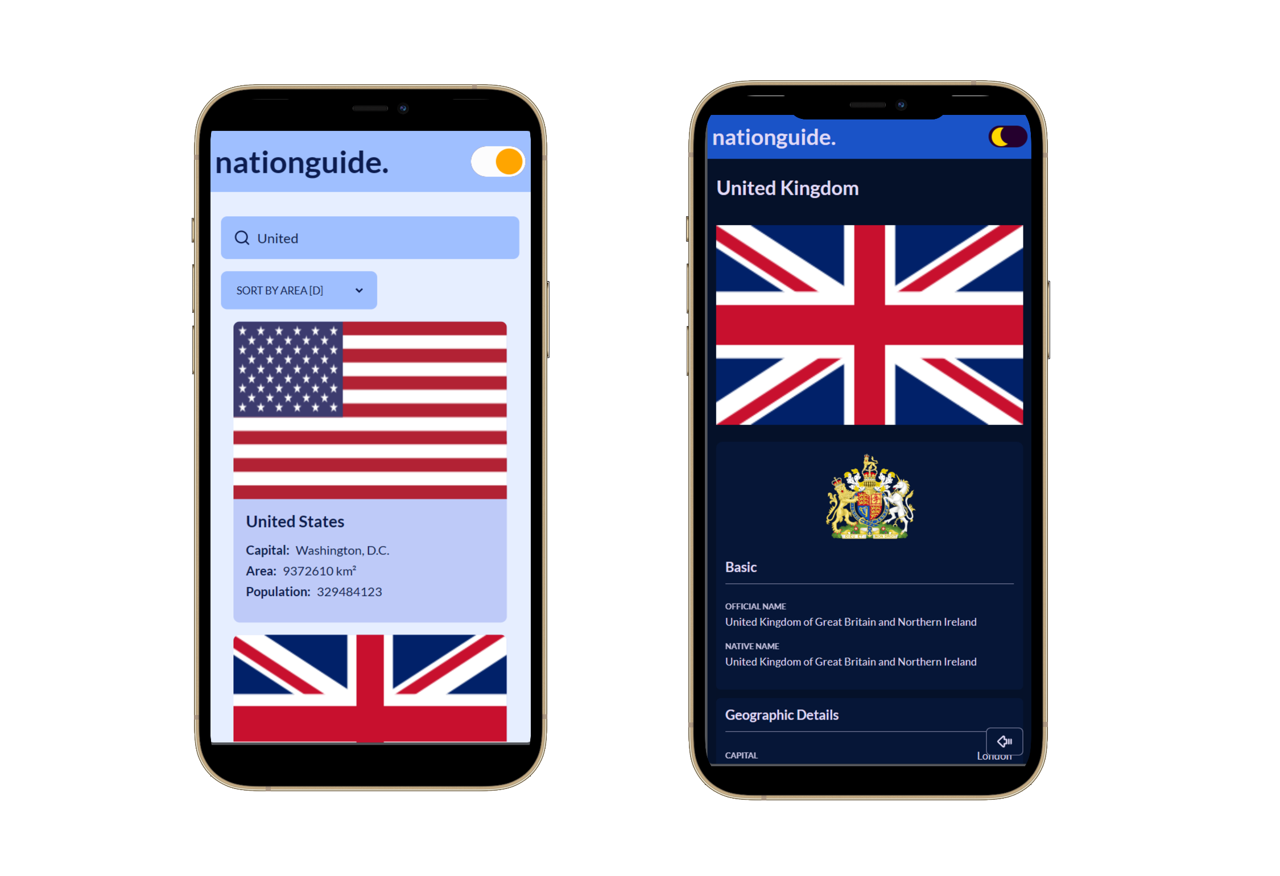Click the search input field
Viewport: 1280px width, 876px height.
371,238
